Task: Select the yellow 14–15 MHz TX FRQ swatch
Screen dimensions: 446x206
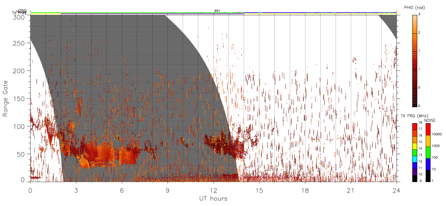Action: 414,146
